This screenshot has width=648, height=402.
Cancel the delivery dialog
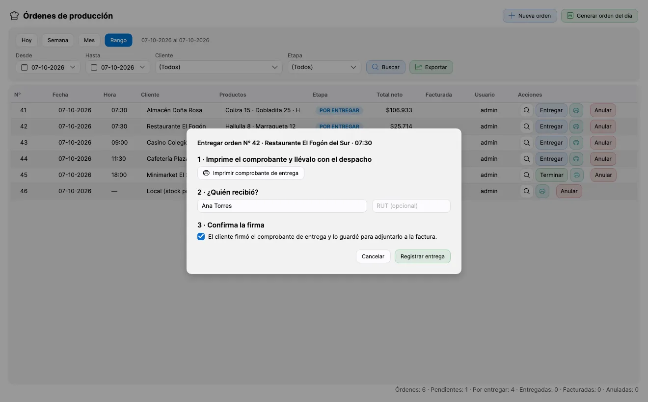pos(373,256)
